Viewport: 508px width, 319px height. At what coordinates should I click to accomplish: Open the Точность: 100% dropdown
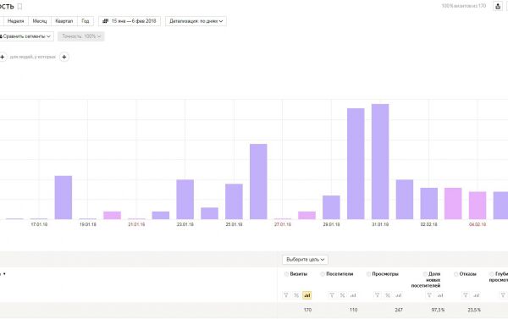[x=81, y=36]
